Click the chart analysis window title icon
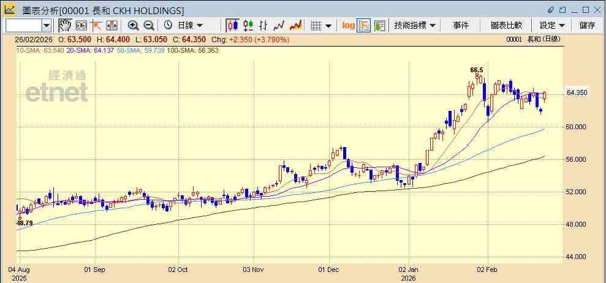This screenshot has height=283, width=606. click(10, 9)
